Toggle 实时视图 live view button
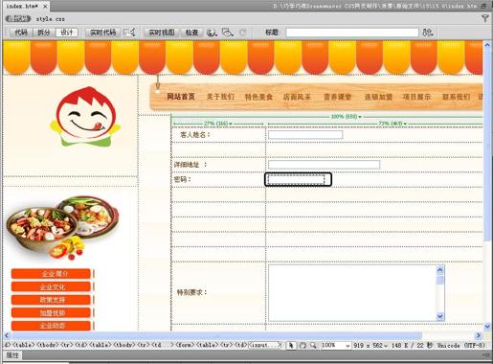Viewport: 493px width, 364px height. [x=162, y=33]
